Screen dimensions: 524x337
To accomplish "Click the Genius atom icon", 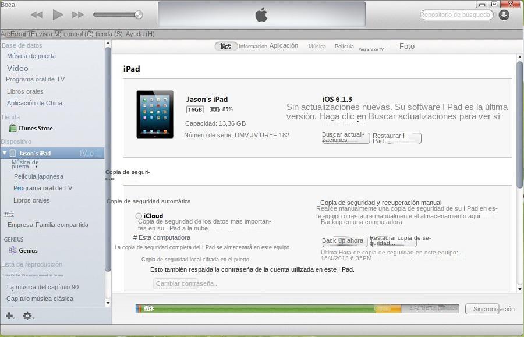I will [12, 250].
